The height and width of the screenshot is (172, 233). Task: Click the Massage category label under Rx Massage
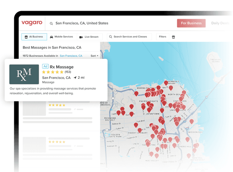pyautogui.click(x=48, y=82)
